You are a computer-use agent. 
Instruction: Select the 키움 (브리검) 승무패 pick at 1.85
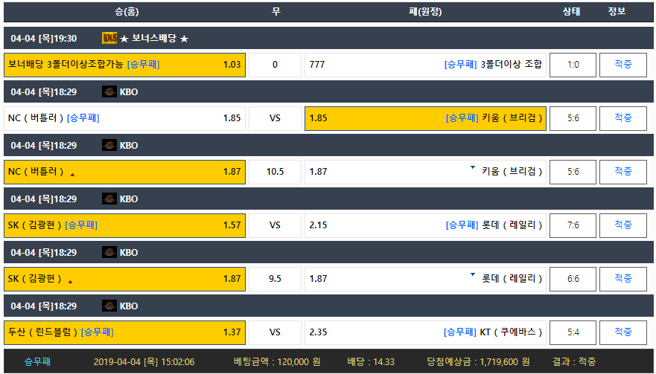(x=424, y=118)
